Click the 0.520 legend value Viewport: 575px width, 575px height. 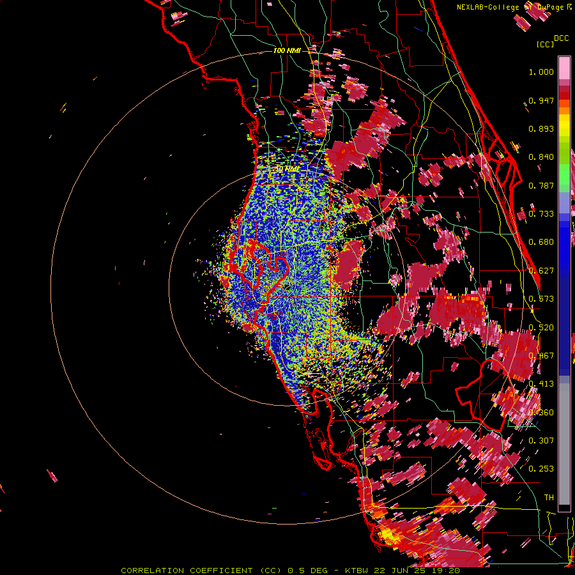click(541, 328)
